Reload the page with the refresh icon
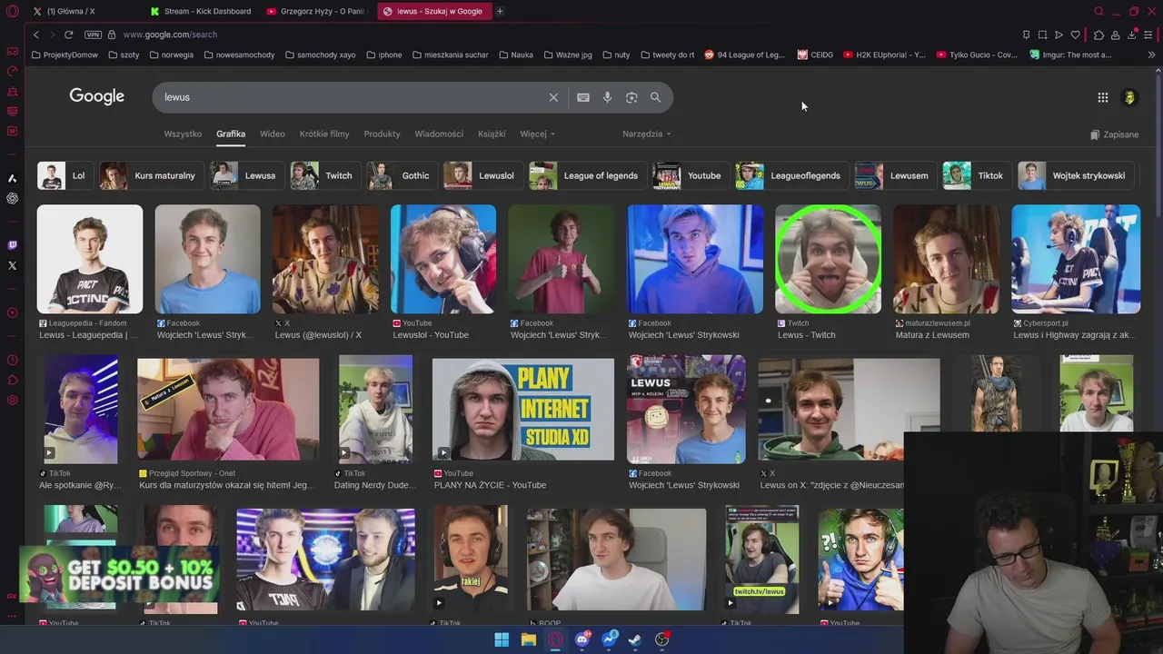 (68, 35)
